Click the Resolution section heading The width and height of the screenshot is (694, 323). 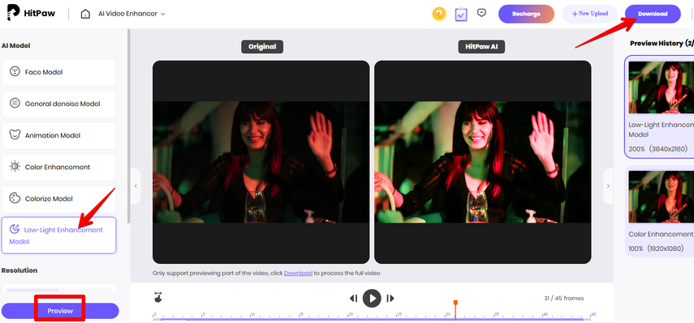19,270
